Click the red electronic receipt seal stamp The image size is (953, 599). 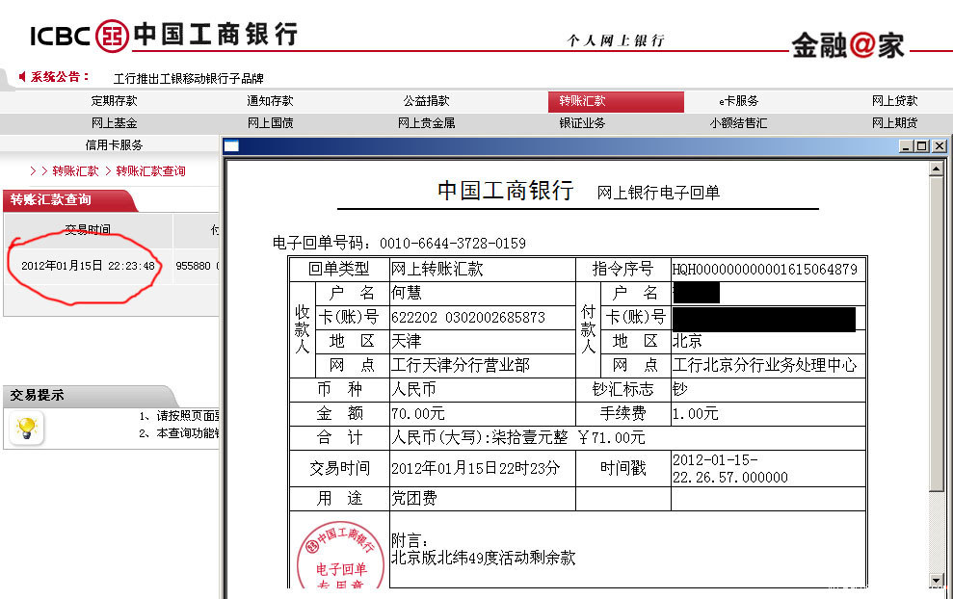(x=340, y=556)
